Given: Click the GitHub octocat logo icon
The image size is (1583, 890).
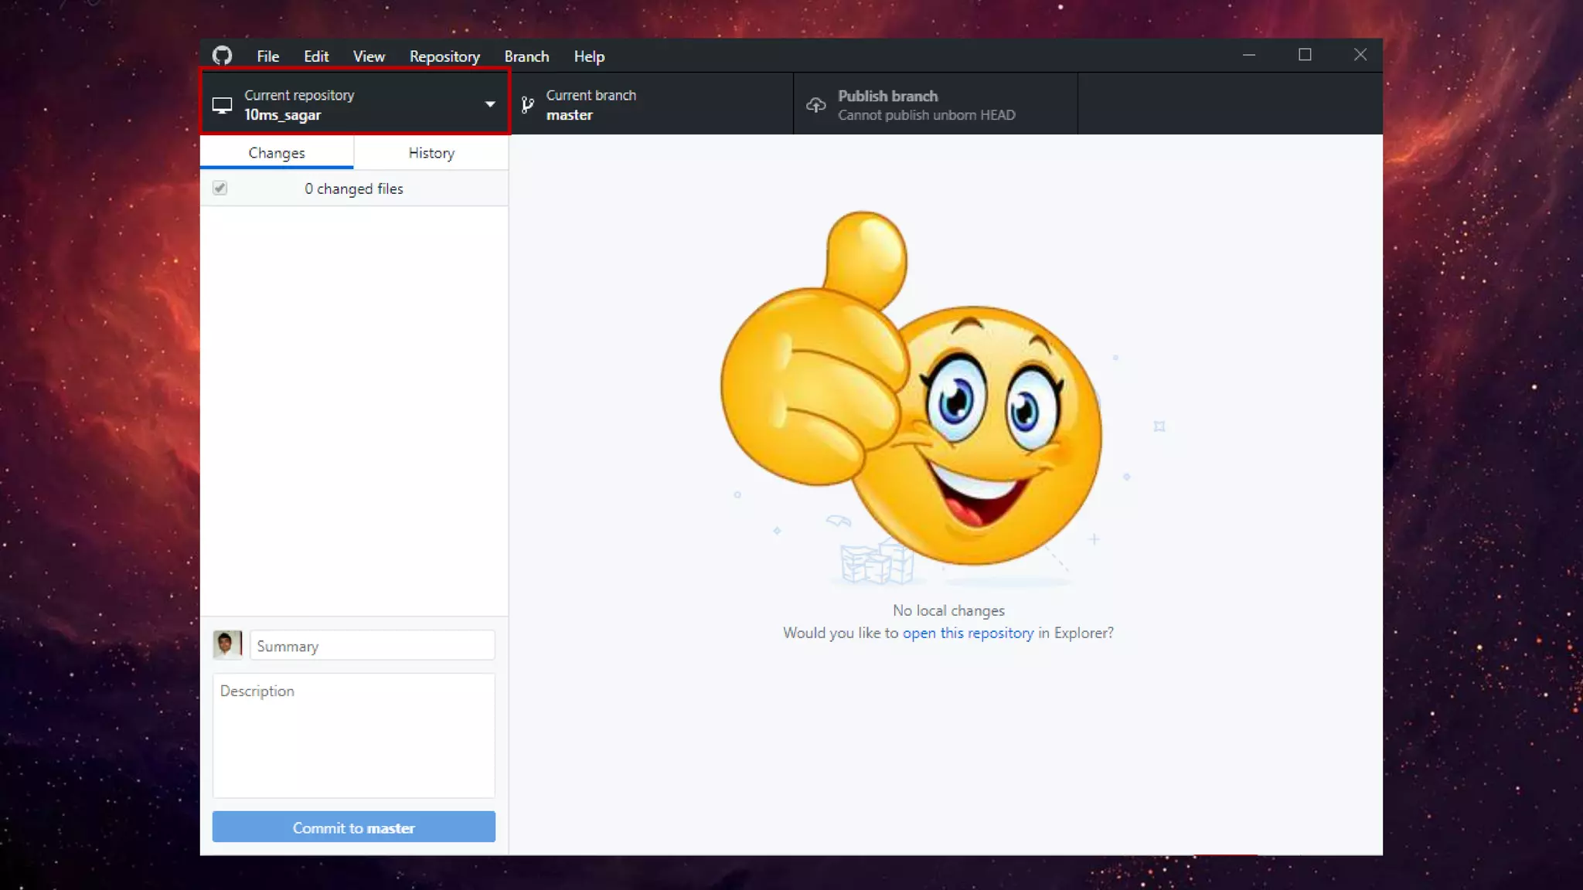Looking at the screenshot, I should (x=223, y=56).
